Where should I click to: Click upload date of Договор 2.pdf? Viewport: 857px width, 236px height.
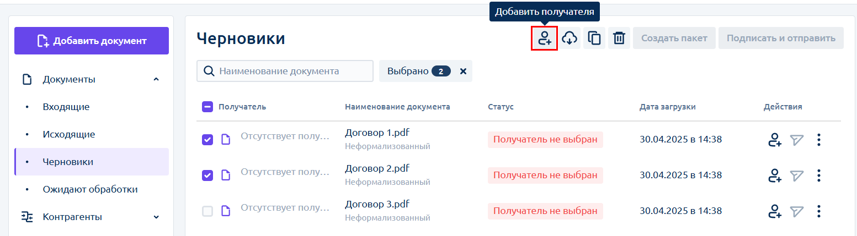coord(680,175)
